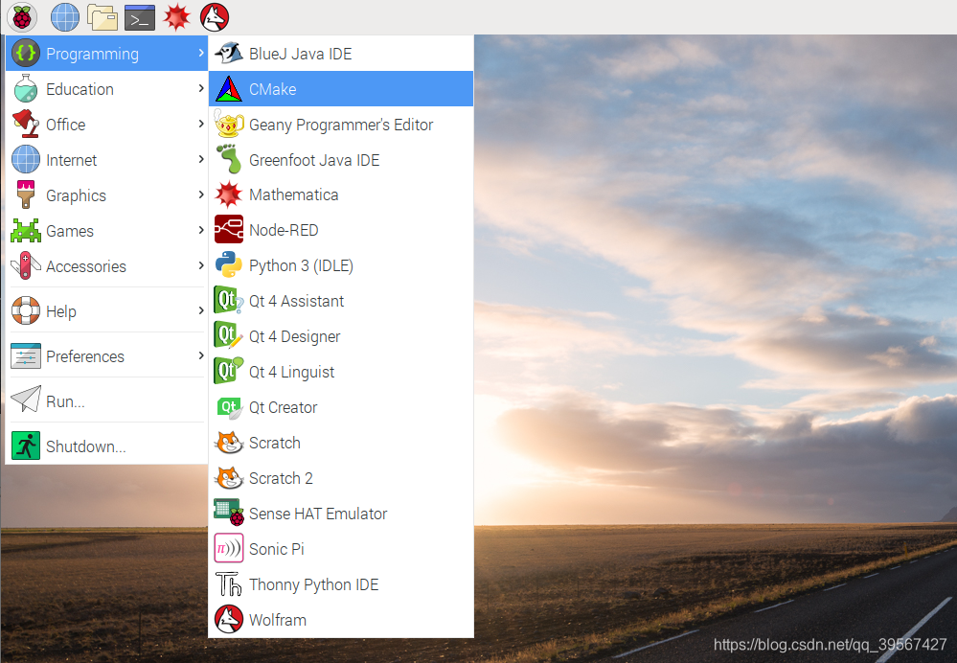Select the Run... menu entry
957x663 pixels.
coord(106,401)
